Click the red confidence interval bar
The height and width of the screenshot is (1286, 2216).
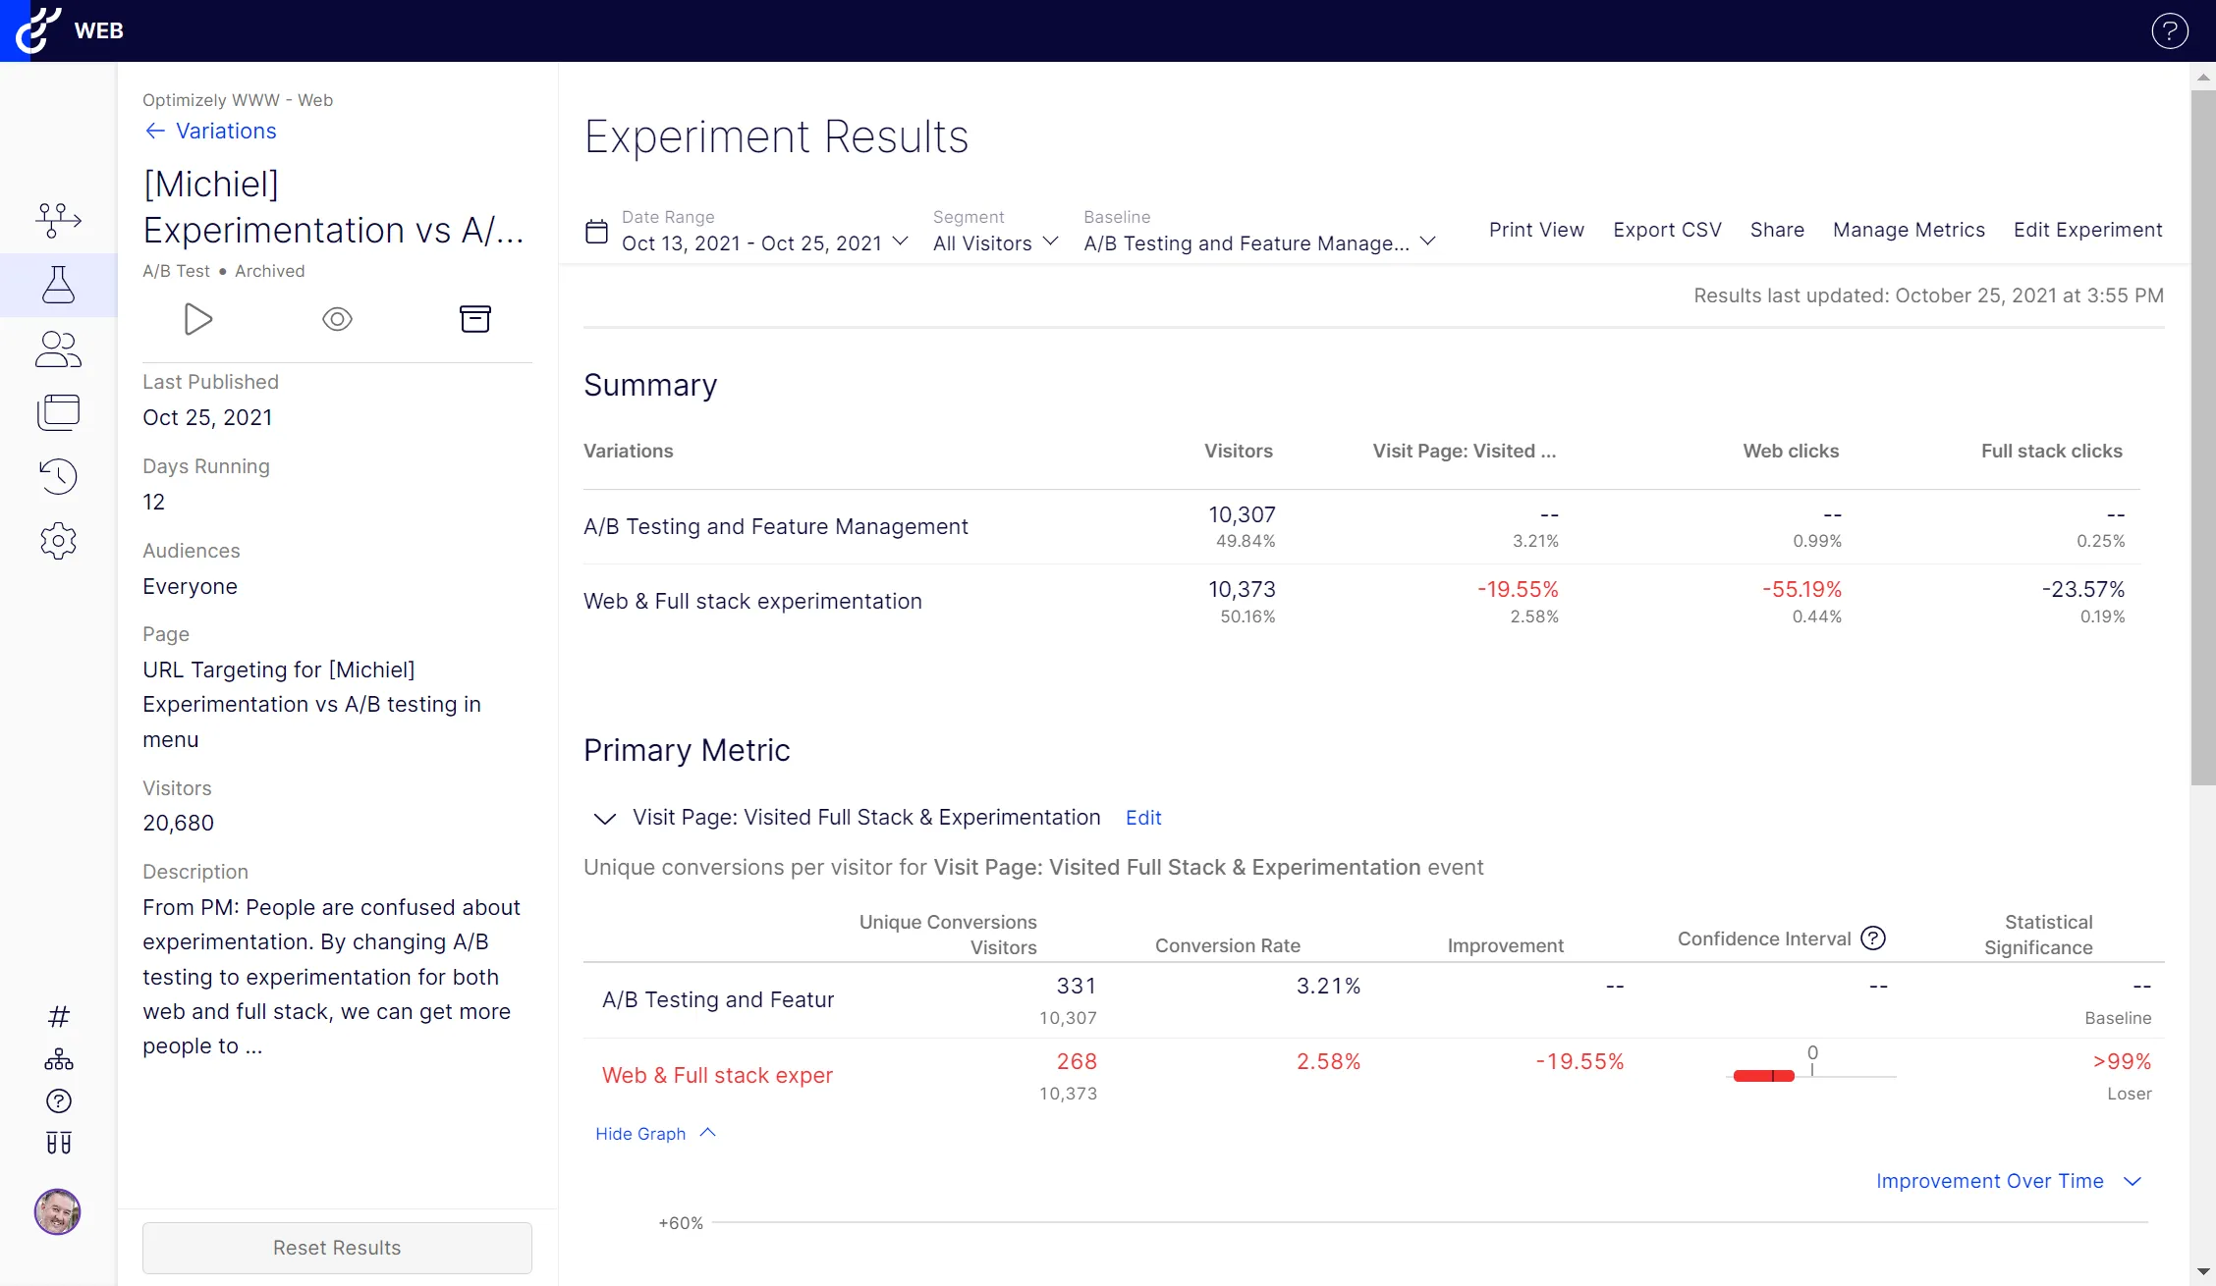(1764, 1076)
